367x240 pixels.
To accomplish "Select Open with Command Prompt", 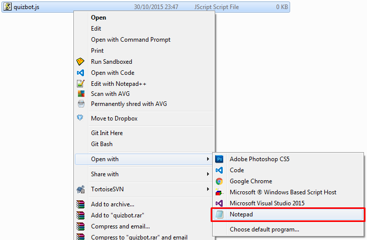I will coord(131,40).
